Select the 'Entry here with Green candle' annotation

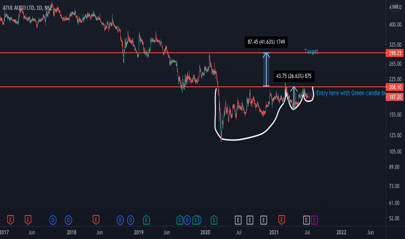click(351, 93)
